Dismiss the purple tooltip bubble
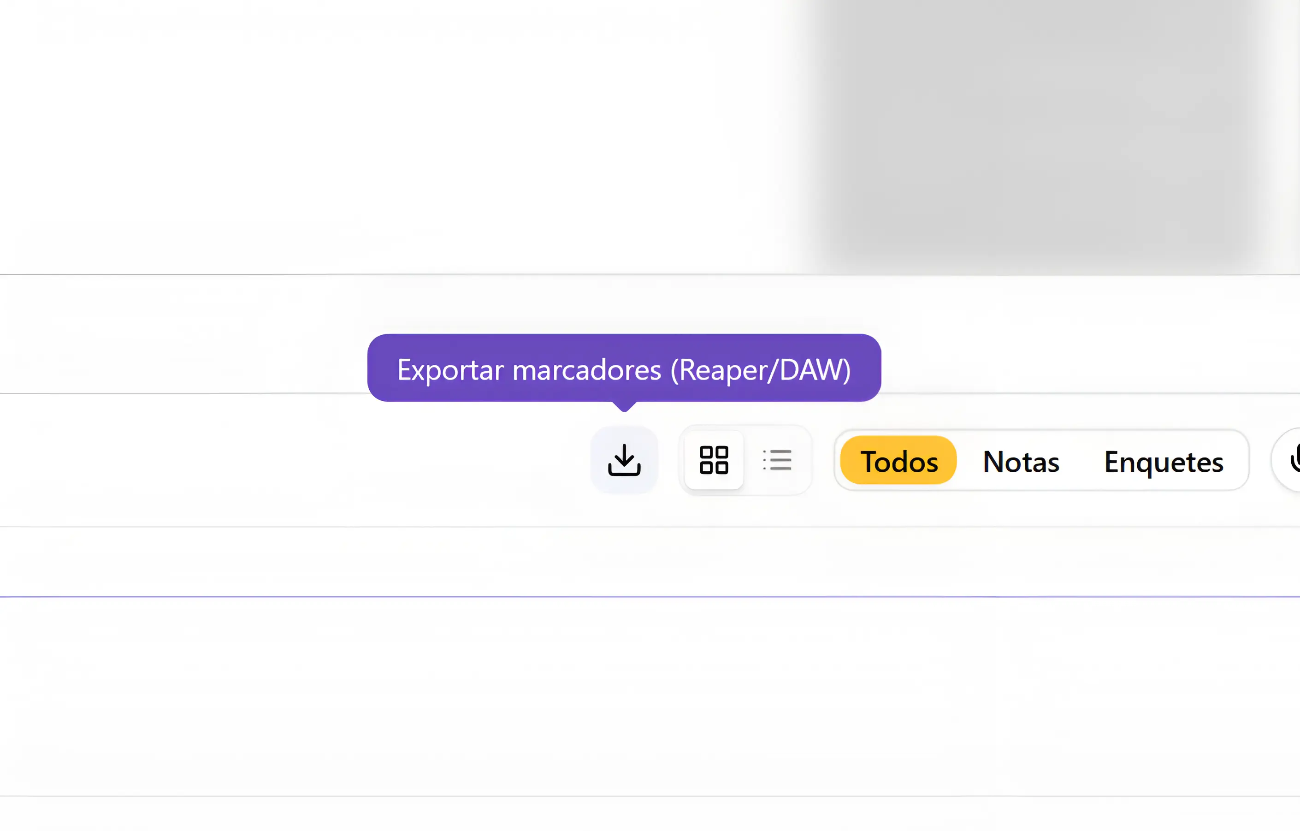This screenshot has height=831, width=1300. (x=623, y=368)
